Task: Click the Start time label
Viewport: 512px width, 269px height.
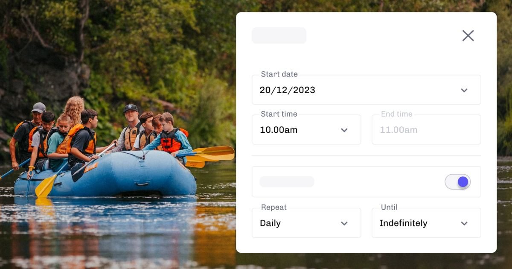Action: [279, 114]
